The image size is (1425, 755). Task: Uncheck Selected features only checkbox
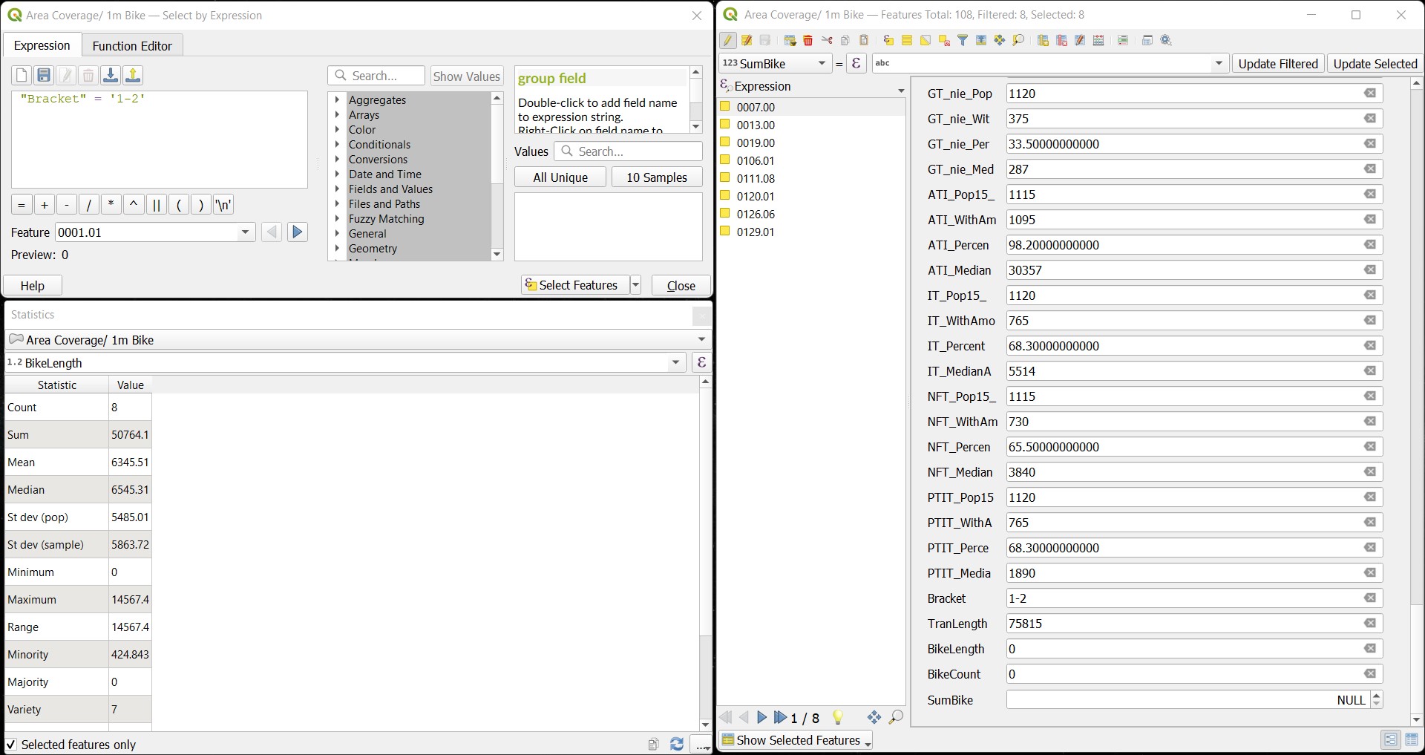pos(11,745)
